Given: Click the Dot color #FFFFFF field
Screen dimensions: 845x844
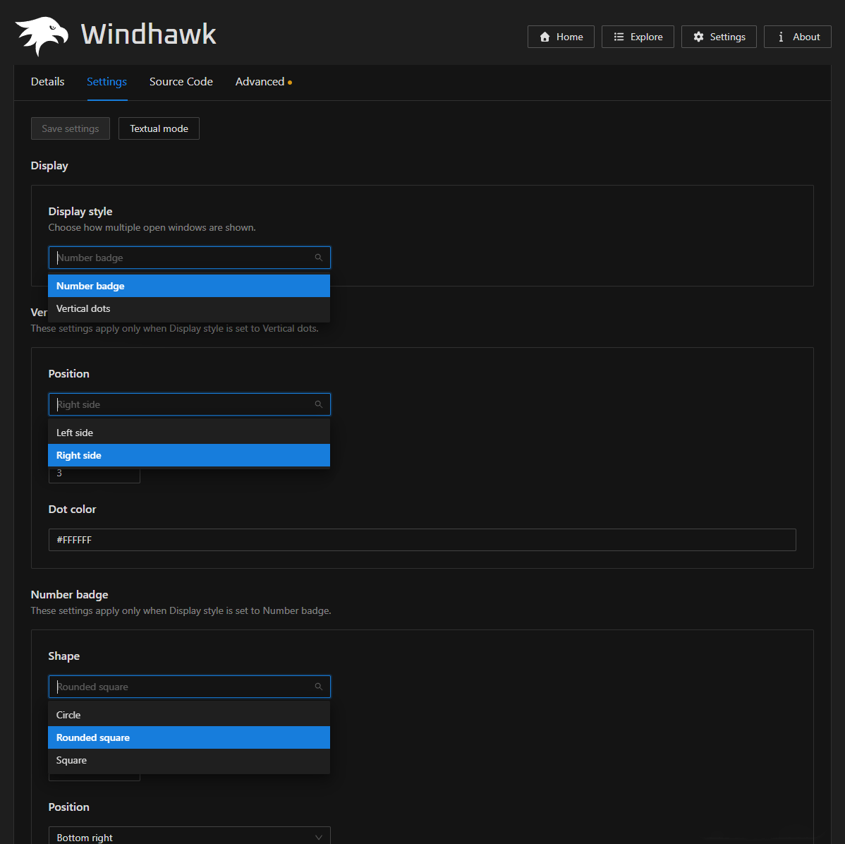Looking at the screenshot, I should point(422,540).
